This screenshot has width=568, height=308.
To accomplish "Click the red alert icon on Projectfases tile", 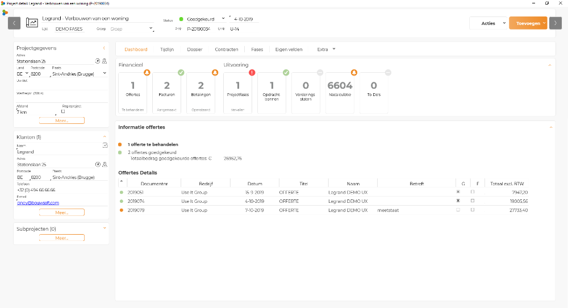I will [x=252, y=73].
